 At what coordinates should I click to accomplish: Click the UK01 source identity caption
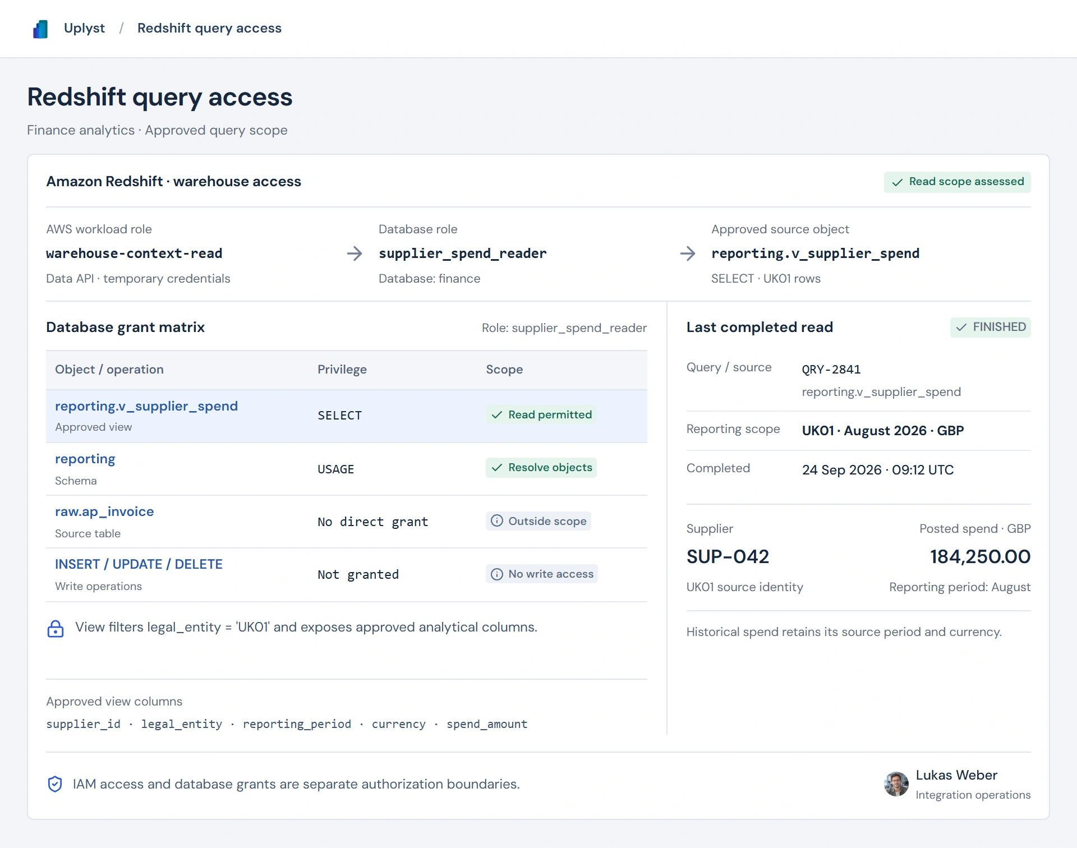[744, 587]
